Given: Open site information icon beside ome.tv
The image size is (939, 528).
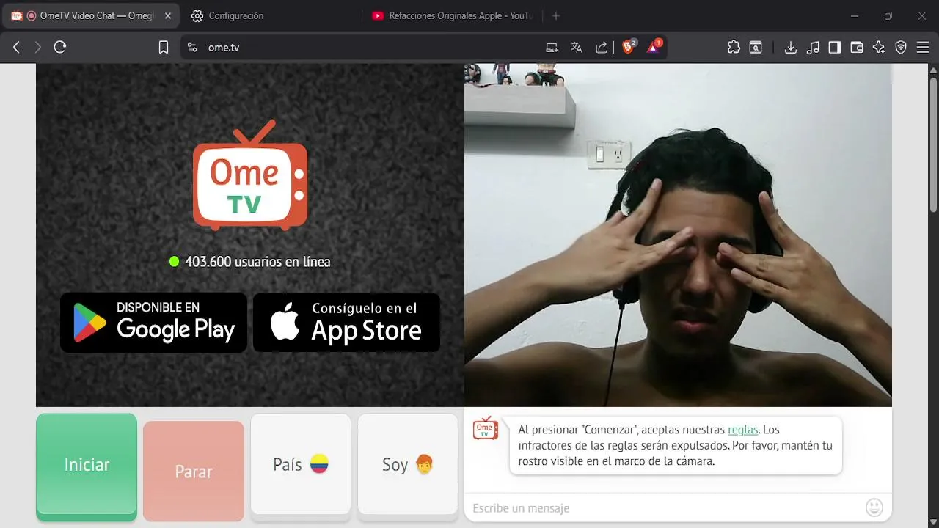Looking at the screenshot, I should 192,48.
